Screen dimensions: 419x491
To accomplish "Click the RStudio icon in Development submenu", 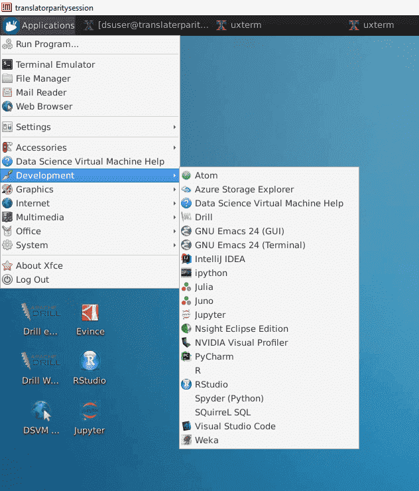I will pos(186,384).
